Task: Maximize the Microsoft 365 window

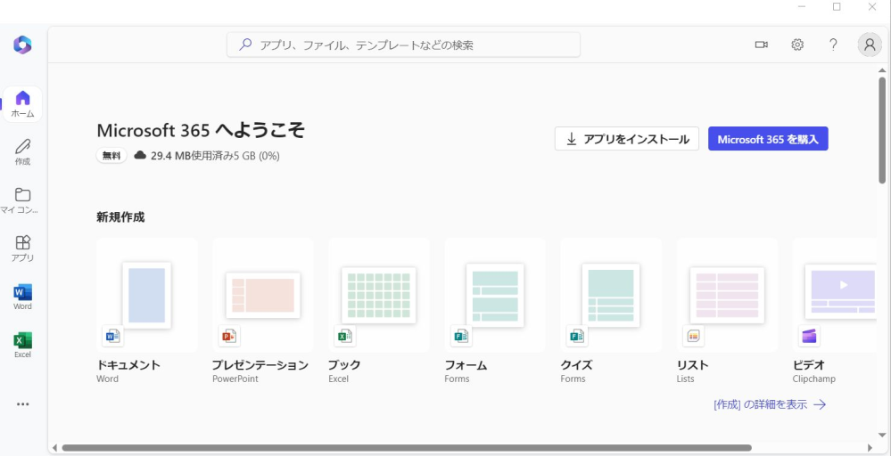Action: coord(837,7)
